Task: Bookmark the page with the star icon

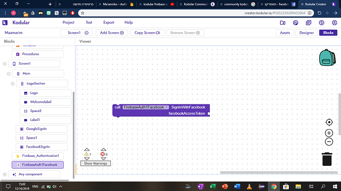Action: click(83, 13)
